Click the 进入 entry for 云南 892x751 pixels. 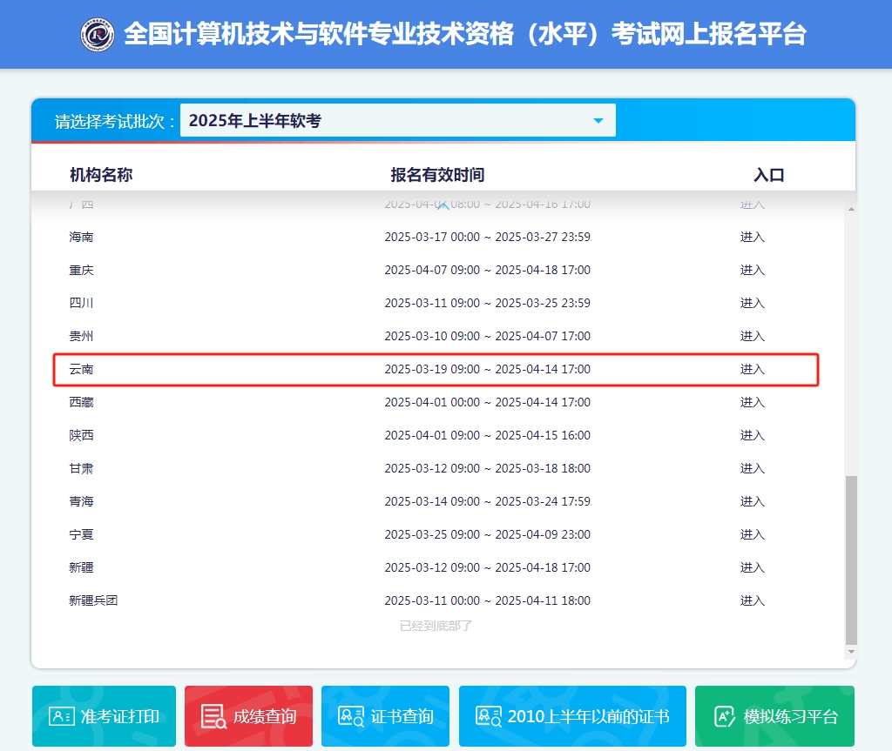pos(751,369)
